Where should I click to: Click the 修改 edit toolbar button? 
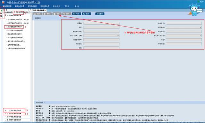coord(37,14)
